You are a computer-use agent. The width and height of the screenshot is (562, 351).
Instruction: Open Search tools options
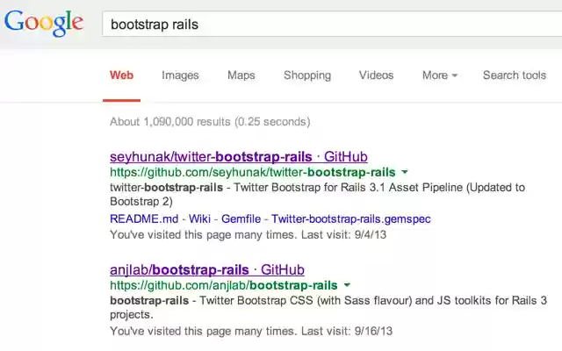tap(515, 75)
